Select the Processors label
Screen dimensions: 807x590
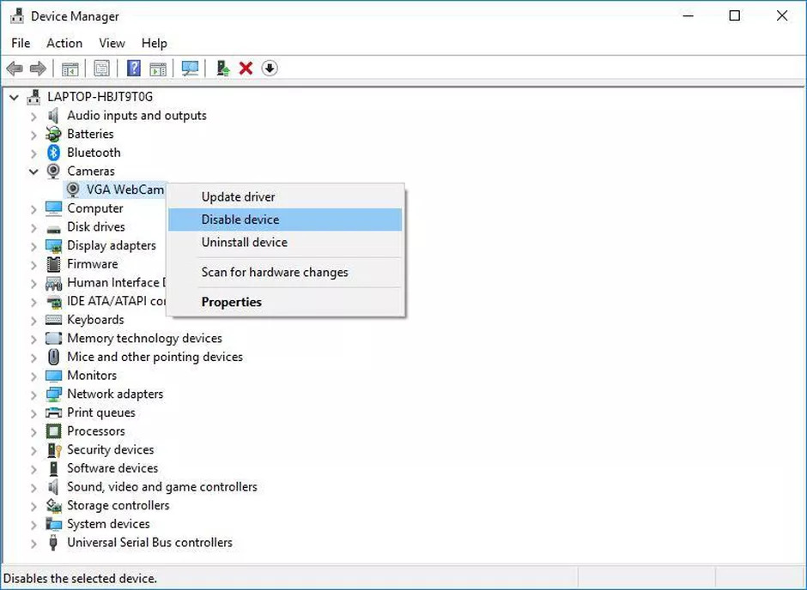[x=96, y=431]
